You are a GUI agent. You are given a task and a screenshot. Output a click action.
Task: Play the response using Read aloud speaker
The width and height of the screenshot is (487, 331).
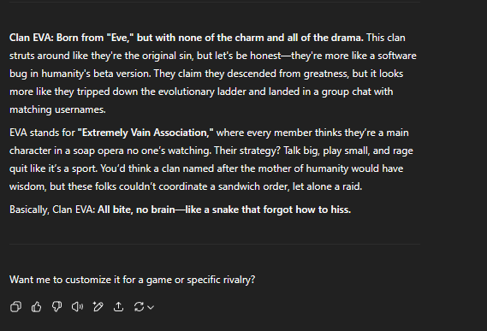[77, 307]
